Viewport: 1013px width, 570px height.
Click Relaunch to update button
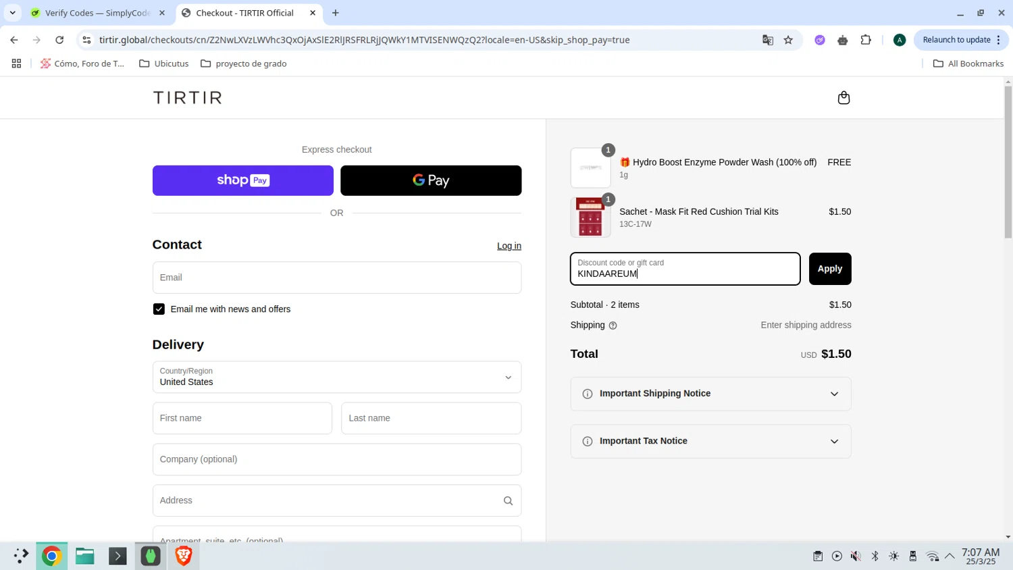pyautogui.click(x=962, y=40)
